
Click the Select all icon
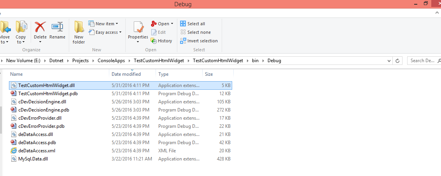pos(183,24)
